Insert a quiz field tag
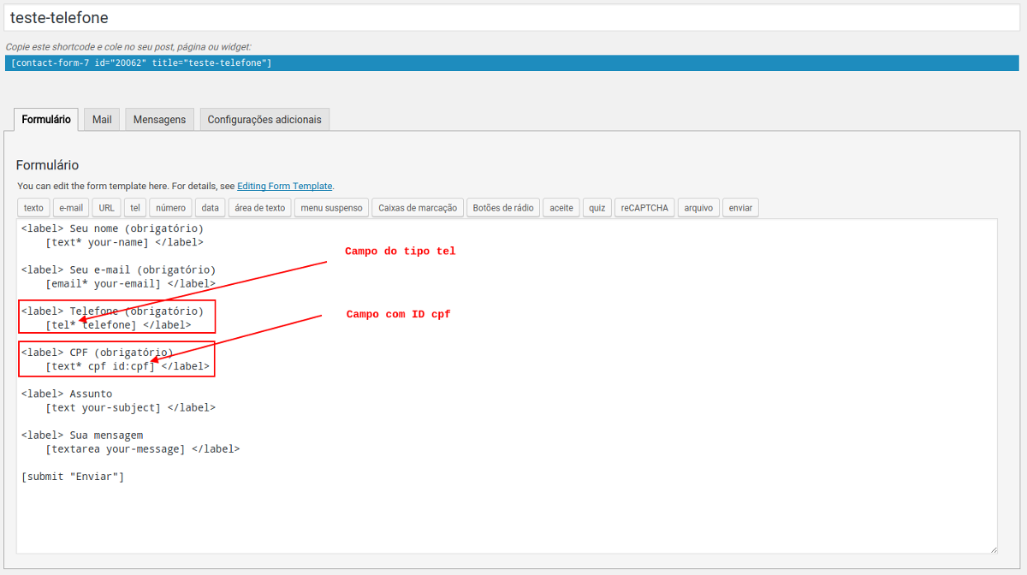 tap(597, 207)
